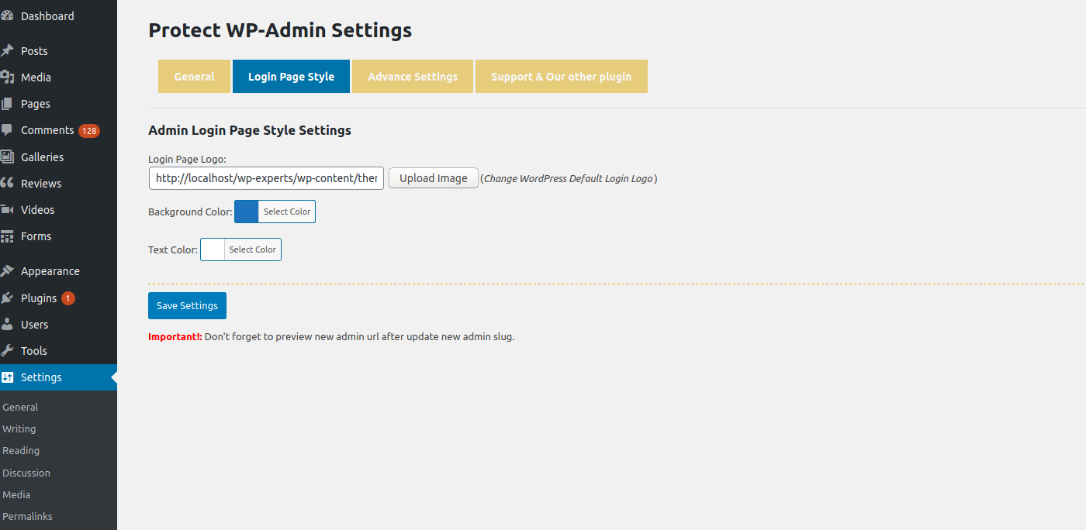
Task: Open General under Settings submenu
Action: (x=20, y=407)
